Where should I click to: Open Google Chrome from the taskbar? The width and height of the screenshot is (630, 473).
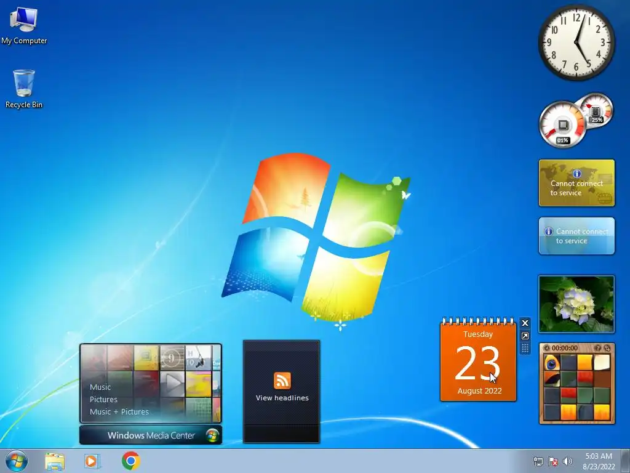(x=130, y=461)
